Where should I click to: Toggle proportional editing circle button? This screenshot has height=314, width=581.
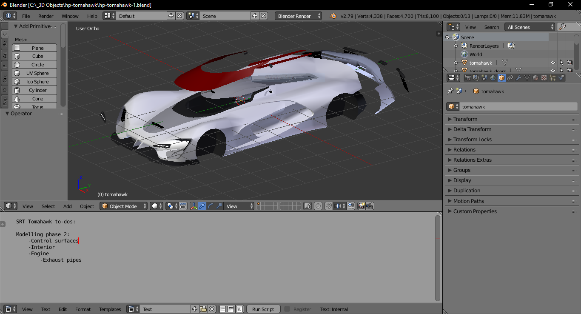(x=318, y=206)
